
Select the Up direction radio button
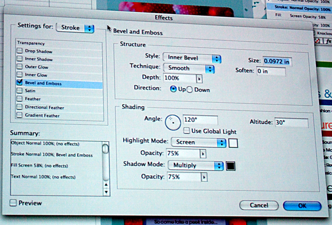pyautogui.click(x=173, y=89)
